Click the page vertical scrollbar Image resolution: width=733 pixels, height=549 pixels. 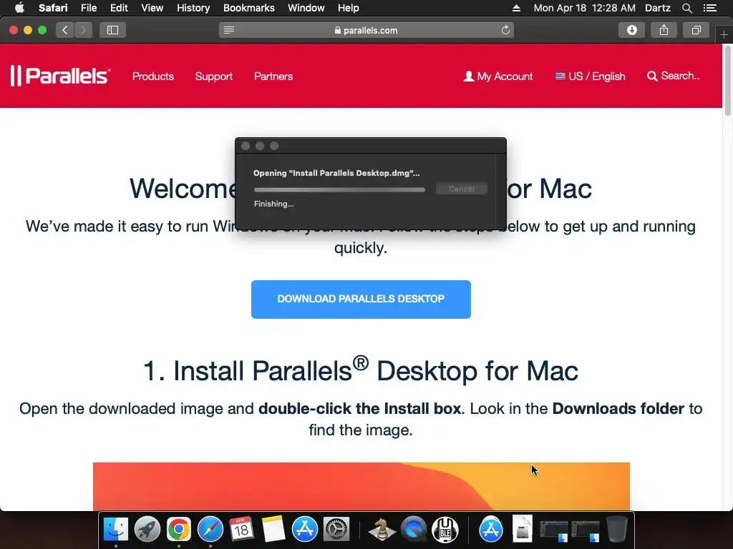point(727,80)
